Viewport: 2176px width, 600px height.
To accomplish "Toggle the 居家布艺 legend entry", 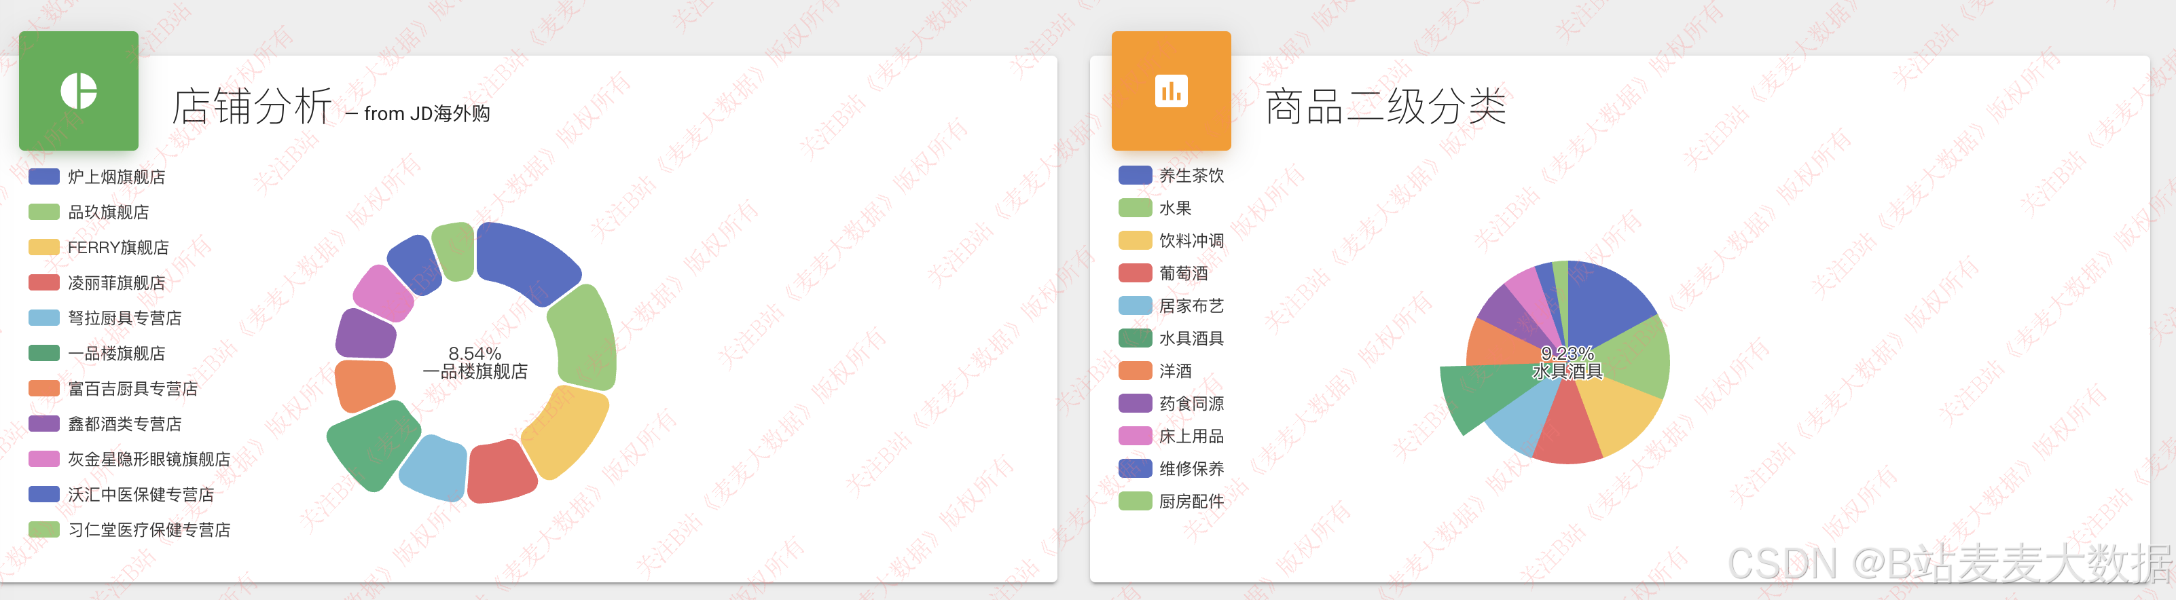I will (x=1171, y=305).
